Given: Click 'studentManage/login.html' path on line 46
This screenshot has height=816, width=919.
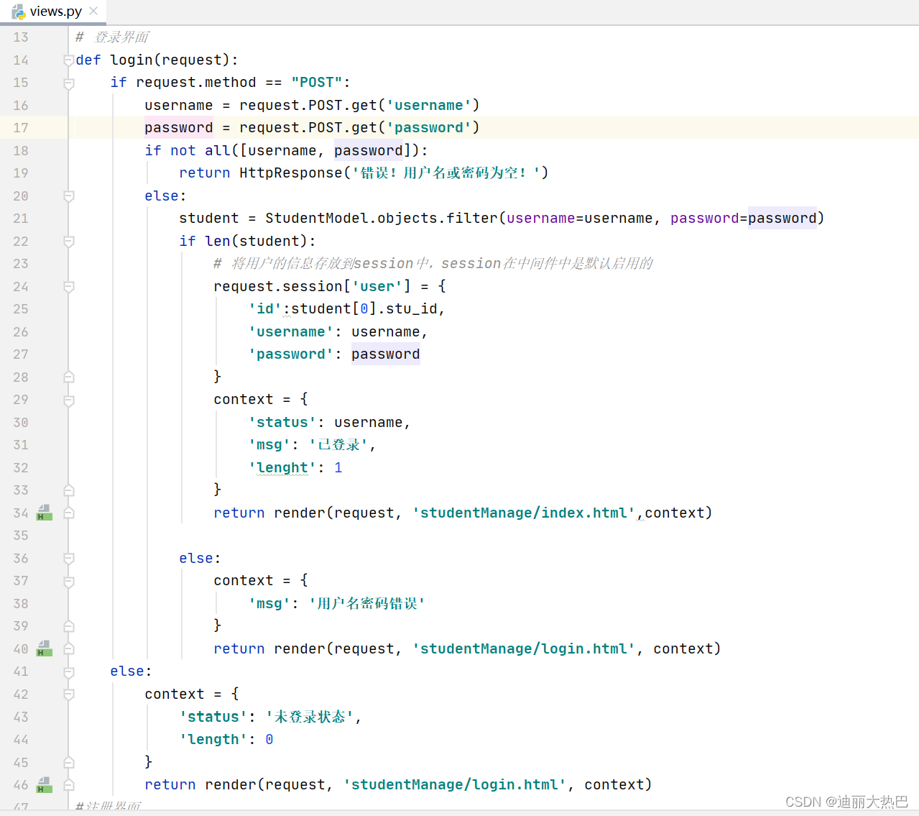Looking at the screenshot, I should pyautogui.click(x=455, y=784).
